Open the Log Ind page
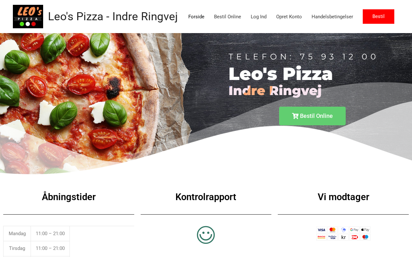 (258, 17)
